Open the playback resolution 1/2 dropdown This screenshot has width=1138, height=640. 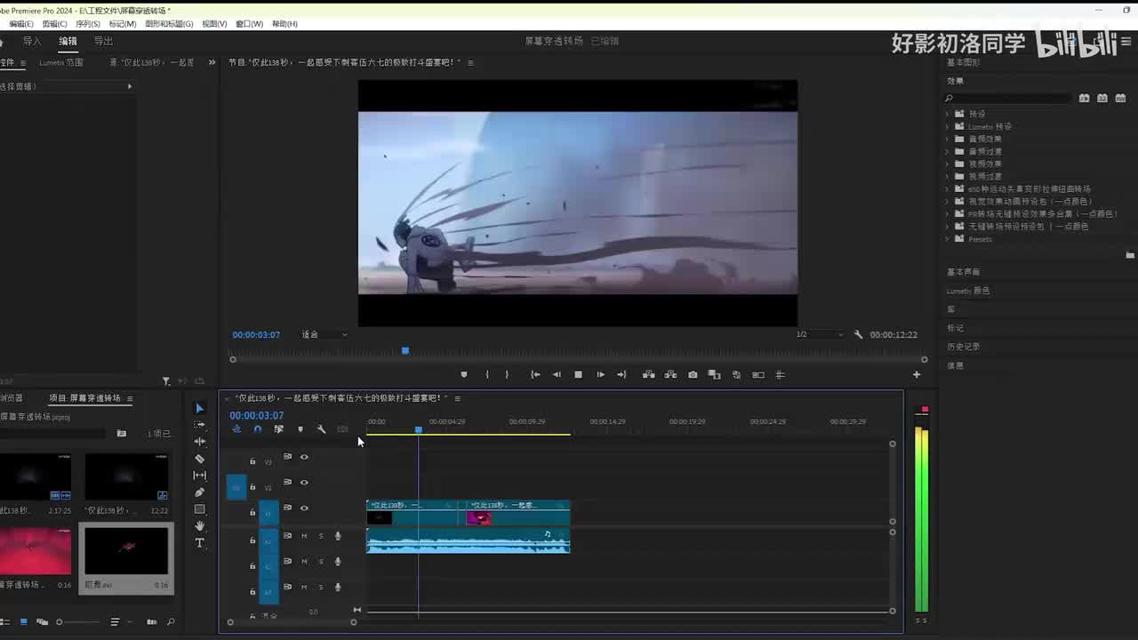click(820, 335)
